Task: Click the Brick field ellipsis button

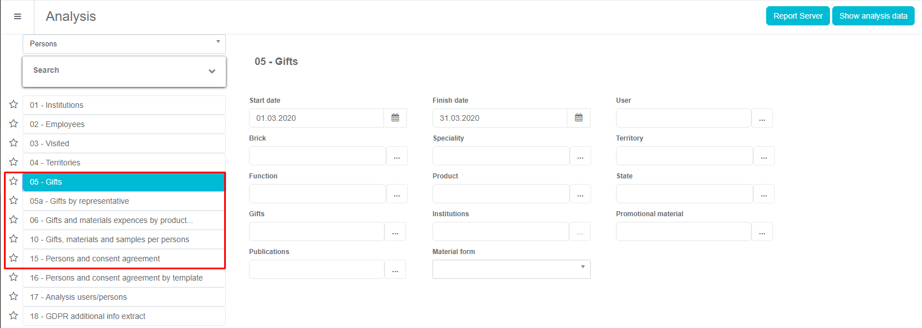Action: click(396, 156)
